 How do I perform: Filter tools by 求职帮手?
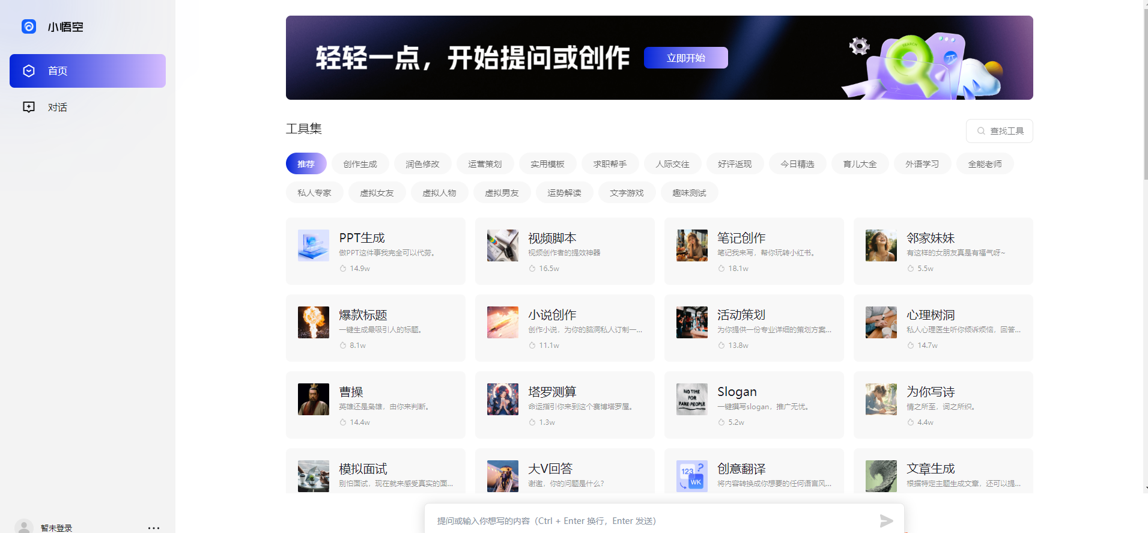(610, 164)
